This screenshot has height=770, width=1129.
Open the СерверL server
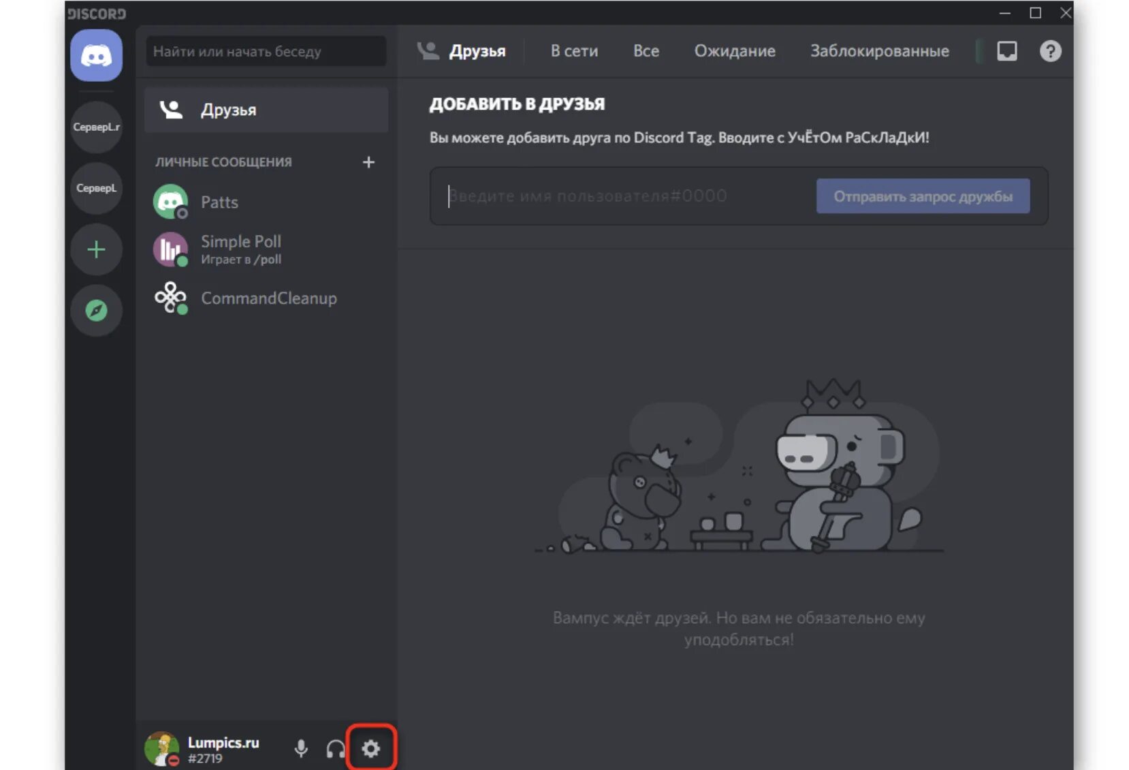point(96,188)
